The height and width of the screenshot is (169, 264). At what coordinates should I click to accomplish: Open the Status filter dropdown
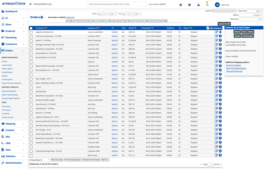[x=251, y=15]
